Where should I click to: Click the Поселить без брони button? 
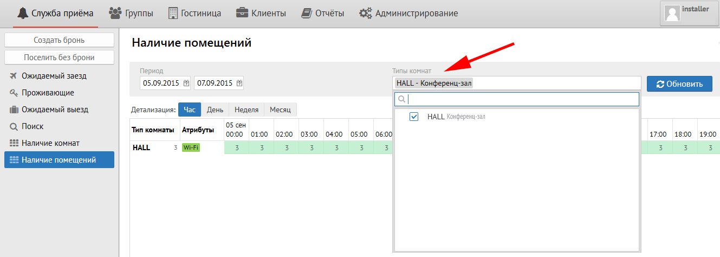click(59, 57)
